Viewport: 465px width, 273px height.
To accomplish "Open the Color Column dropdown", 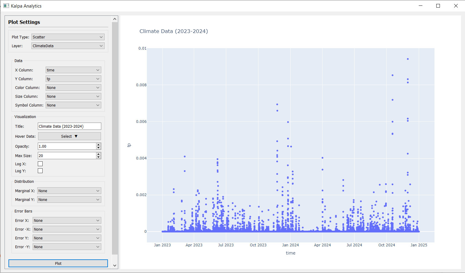I will click(x=73, y=87).
